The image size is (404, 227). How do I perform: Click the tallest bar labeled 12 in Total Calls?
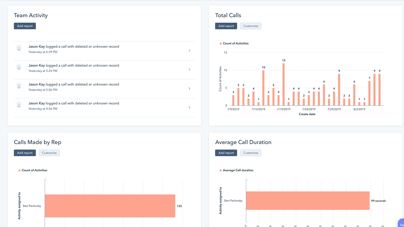click(284, 84)
